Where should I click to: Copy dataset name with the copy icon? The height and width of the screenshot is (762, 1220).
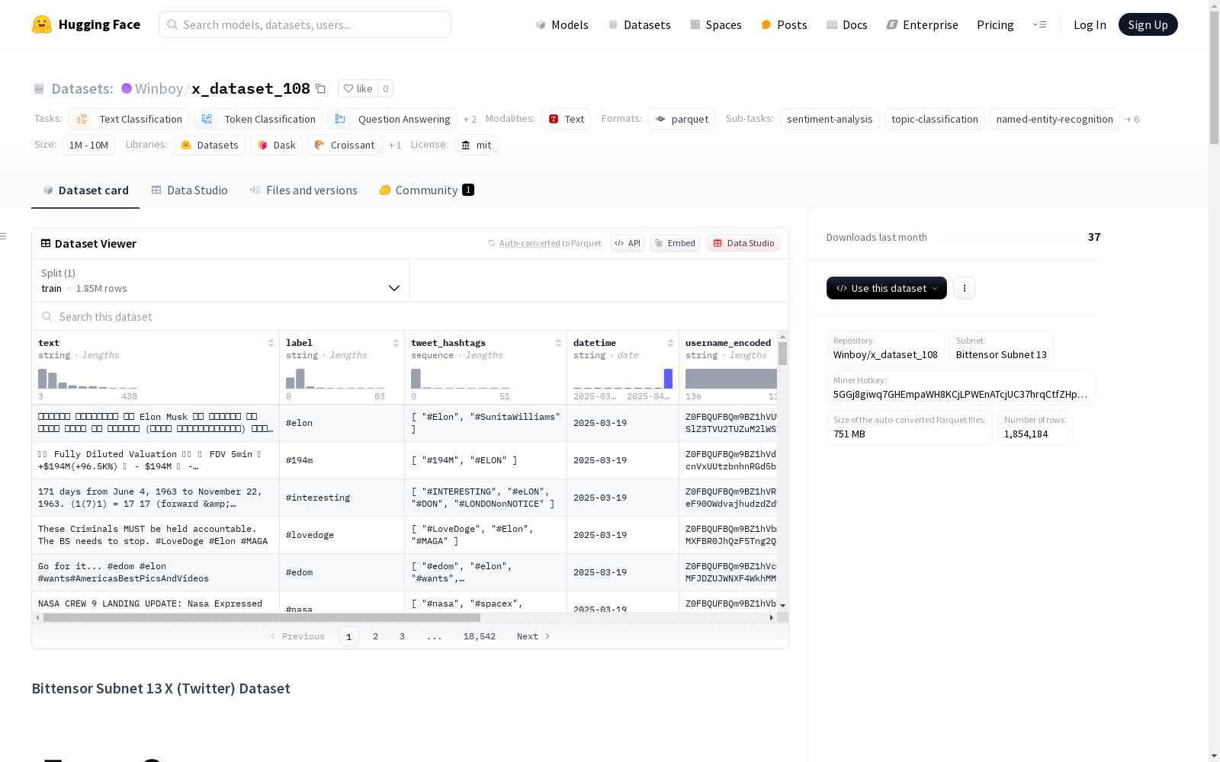(x=321, y=88)
